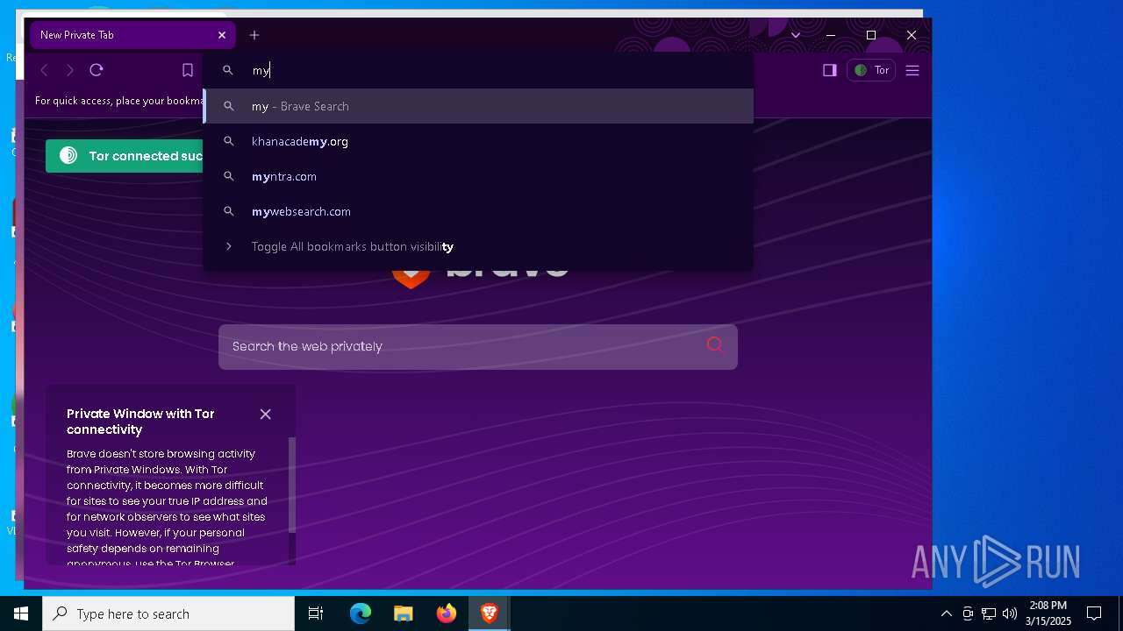Open the Windows Start menu
This screenshot has height=631, width=1123.
(21, 613)
